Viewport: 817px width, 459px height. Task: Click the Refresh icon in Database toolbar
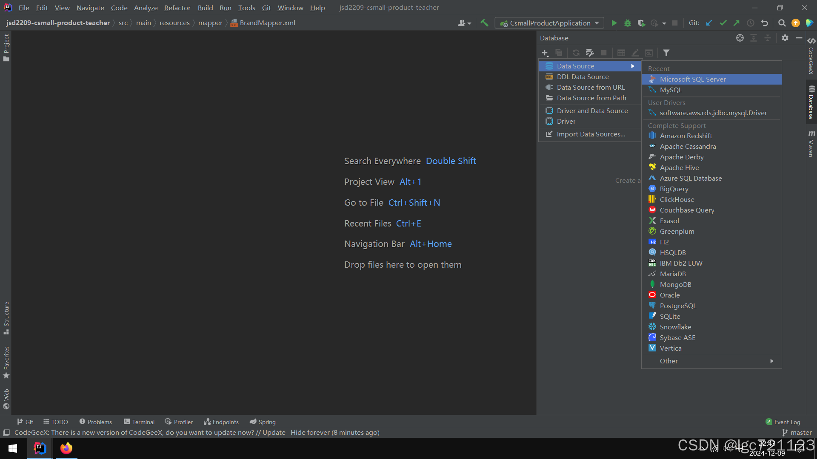[x=576, y=53]
